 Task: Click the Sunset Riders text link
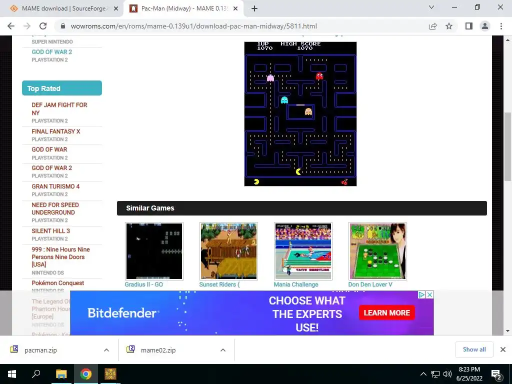[x=219, y=284]
